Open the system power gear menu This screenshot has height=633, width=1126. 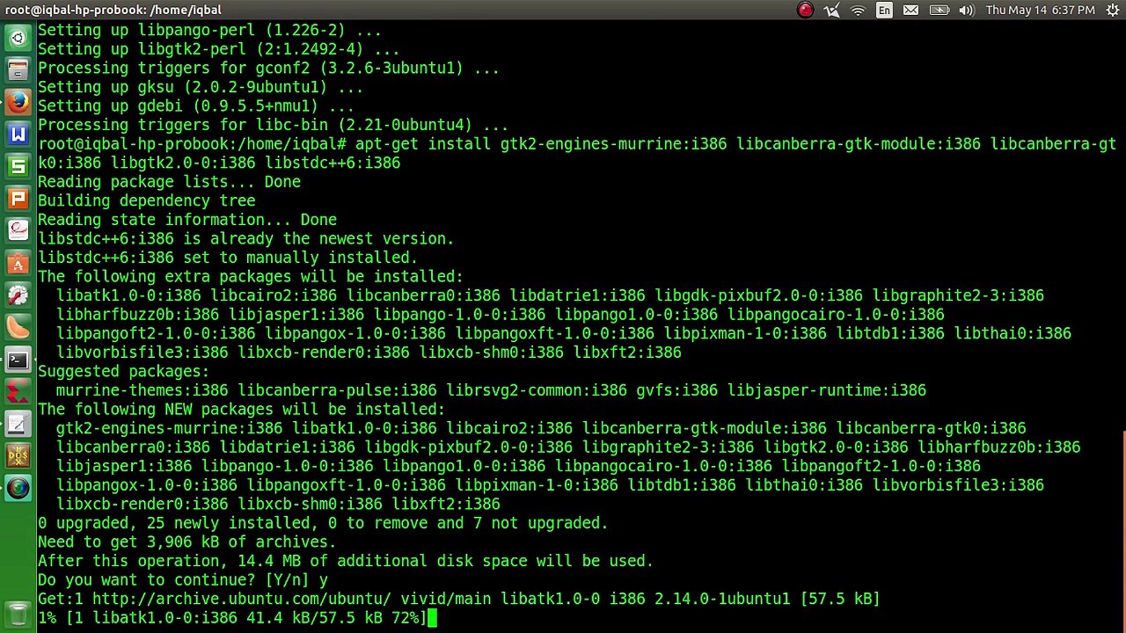1111,10
